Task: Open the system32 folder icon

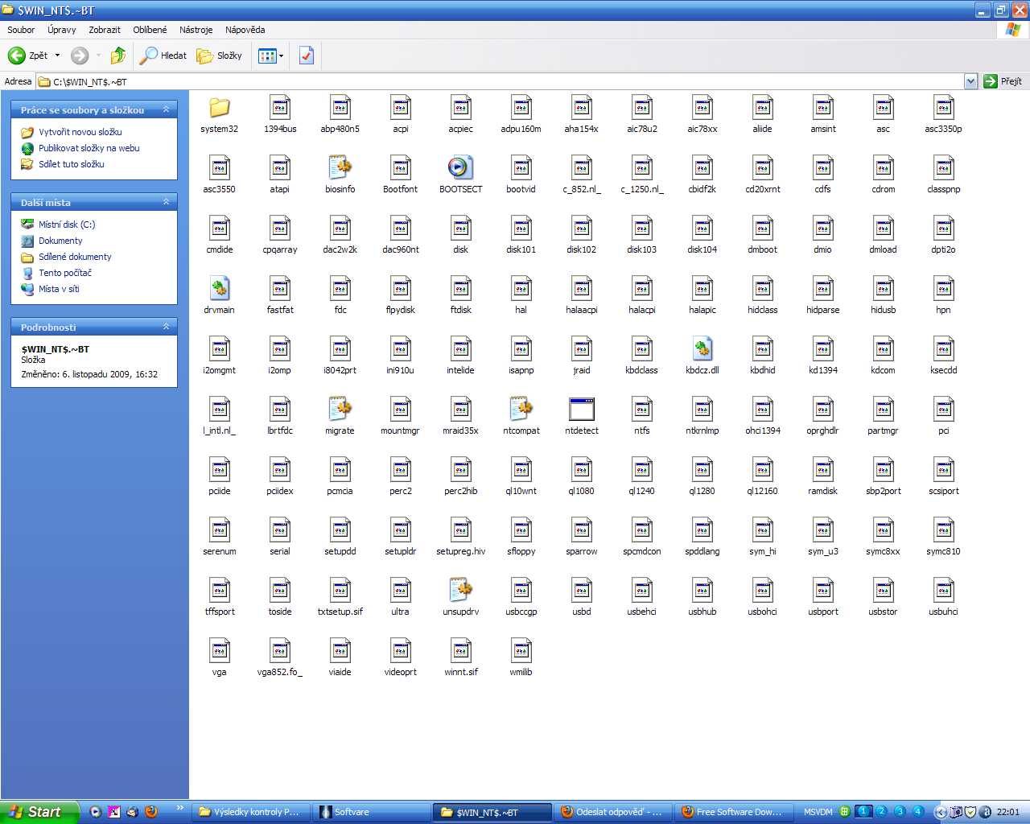Action: pyautogui.click(x=219, y=108)
